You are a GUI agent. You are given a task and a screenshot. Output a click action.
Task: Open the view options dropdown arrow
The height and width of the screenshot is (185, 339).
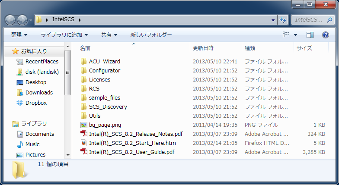295,34
